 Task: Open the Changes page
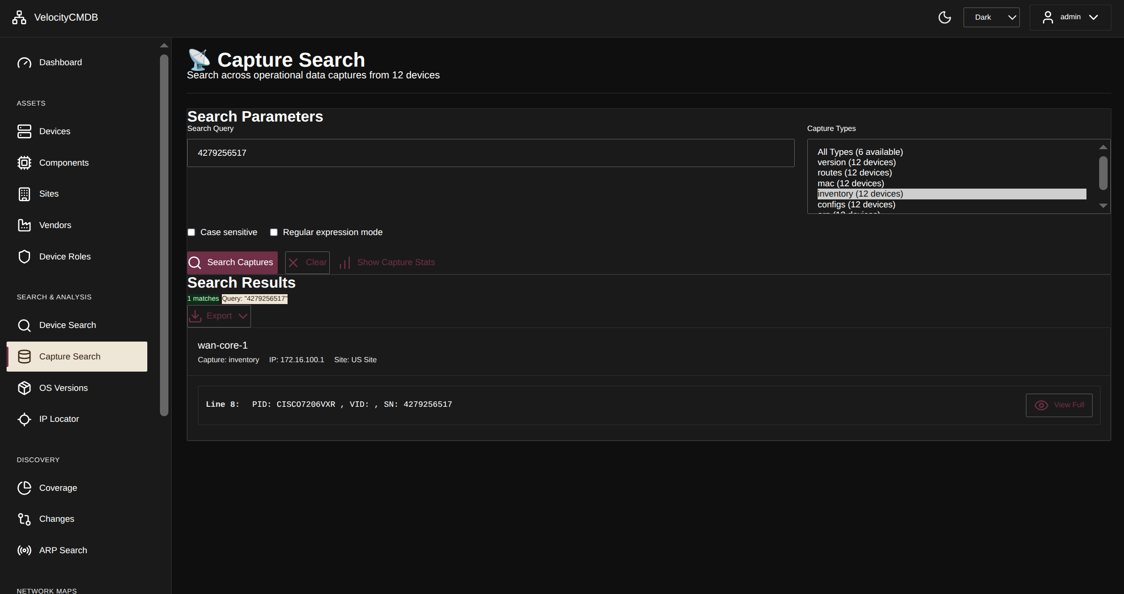[x=77, y=519]
